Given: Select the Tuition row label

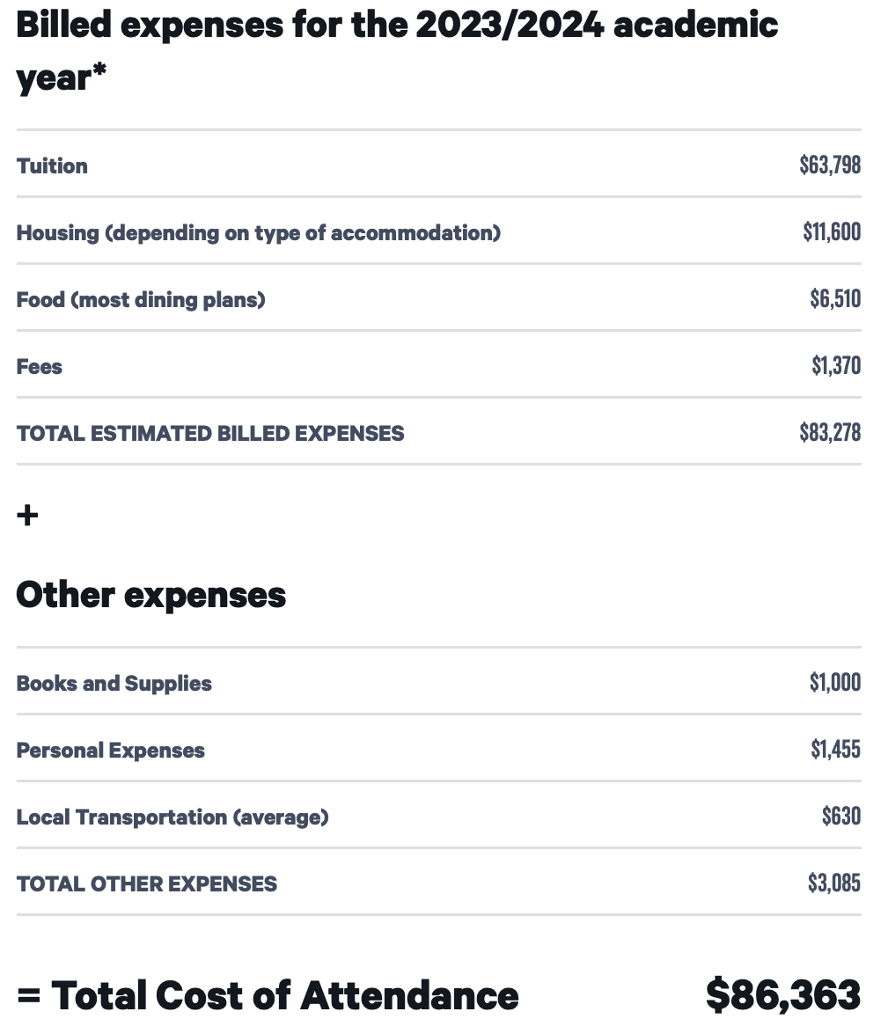Looking at the screenshot, I should (x=52, y=165).
